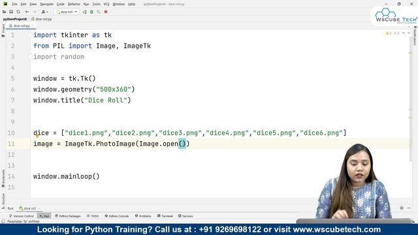This screenshot has width=418, height=235.
Task: Select 'dice roll.py' in the breadcrumb bar
Action: 42,19
